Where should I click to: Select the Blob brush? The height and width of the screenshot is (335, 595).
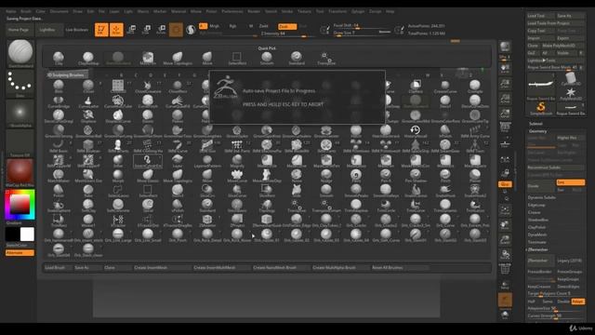[59, 87]
